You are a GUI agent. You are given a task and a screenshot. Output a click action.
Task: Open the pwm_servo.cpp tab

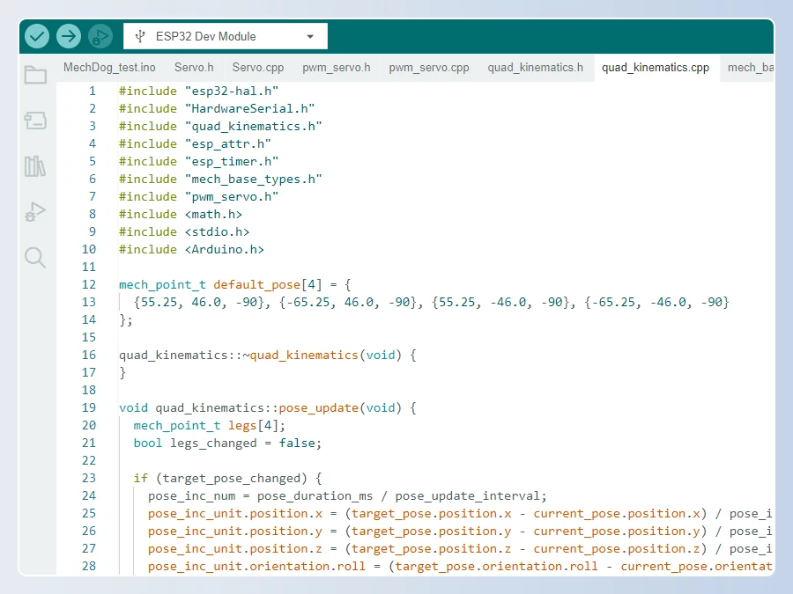(429, 67)
